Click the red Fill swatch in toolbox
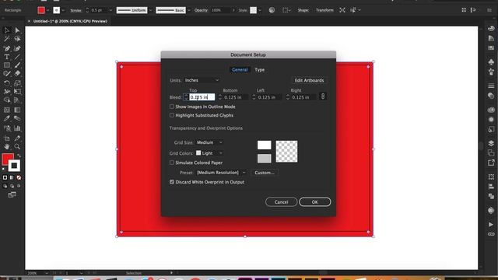Viewport: 498px width, 280px height. pos(7,159)
